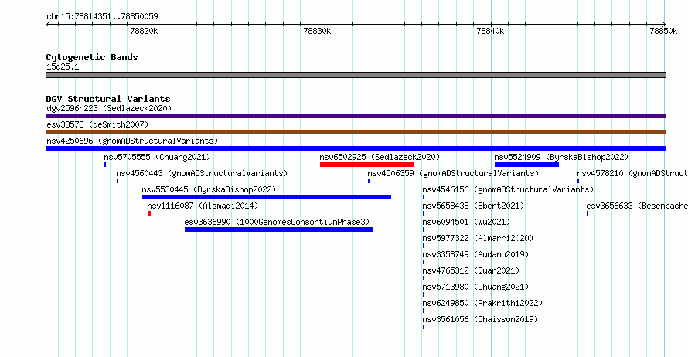Click esv3656633 variant label

(637, 206)
